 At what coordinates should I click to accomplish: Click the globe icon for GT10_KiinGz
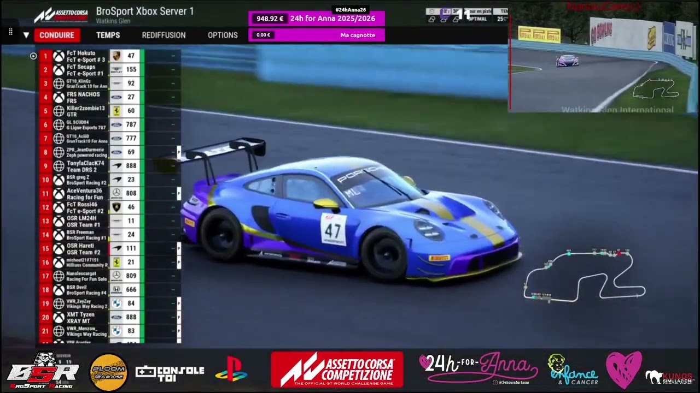click(x=59, y=84)
